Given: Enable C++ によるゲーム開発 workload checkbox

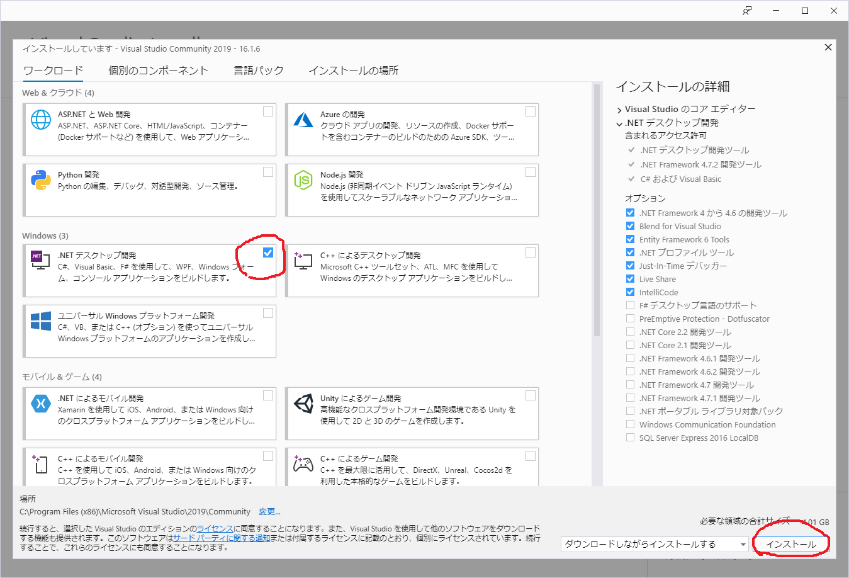Looking at the screenshot, I should (x=531, y=456).
